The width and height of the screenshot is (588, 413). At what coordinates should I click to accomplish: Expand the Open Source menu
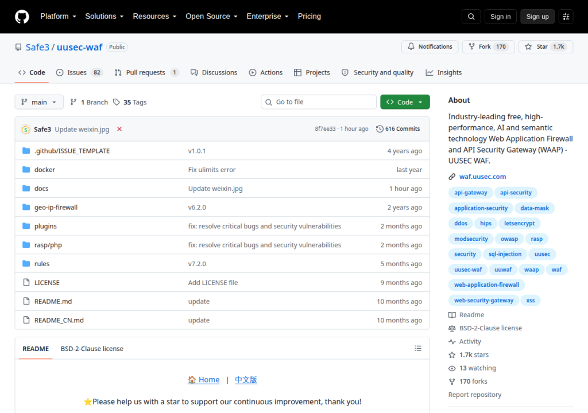[211, 17]
